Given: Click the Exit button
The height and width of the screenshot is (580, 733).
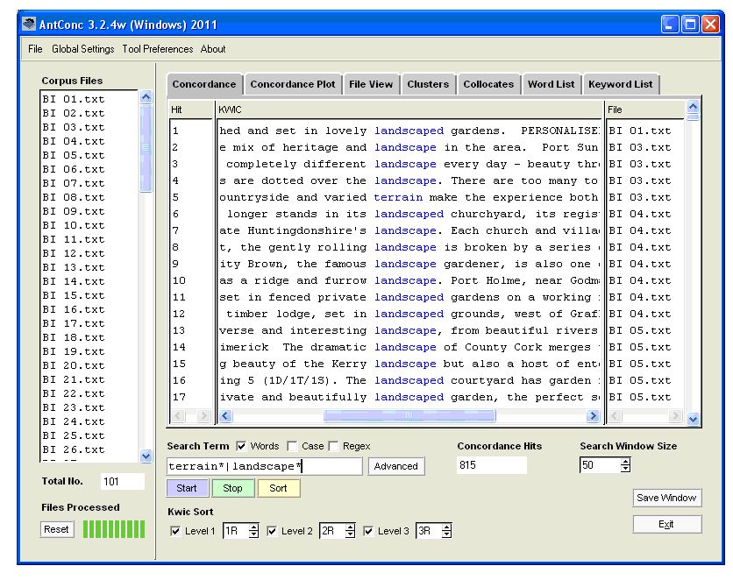Looking at the screenshot, I should [666, 524].
